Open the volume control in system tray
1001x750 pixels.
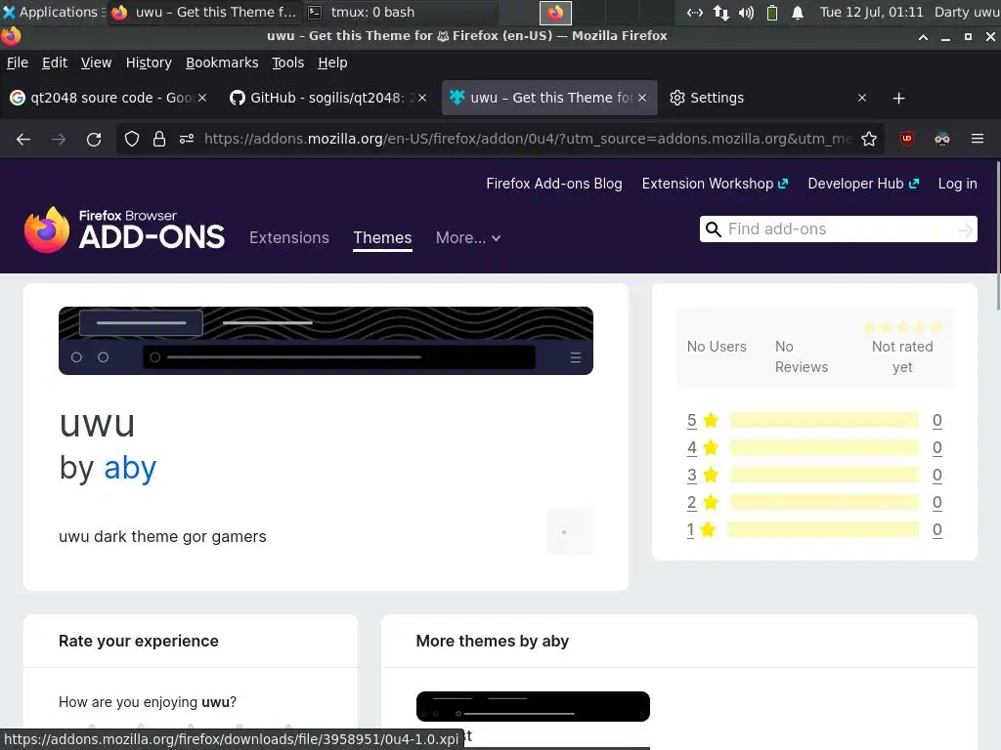(746, 12)
